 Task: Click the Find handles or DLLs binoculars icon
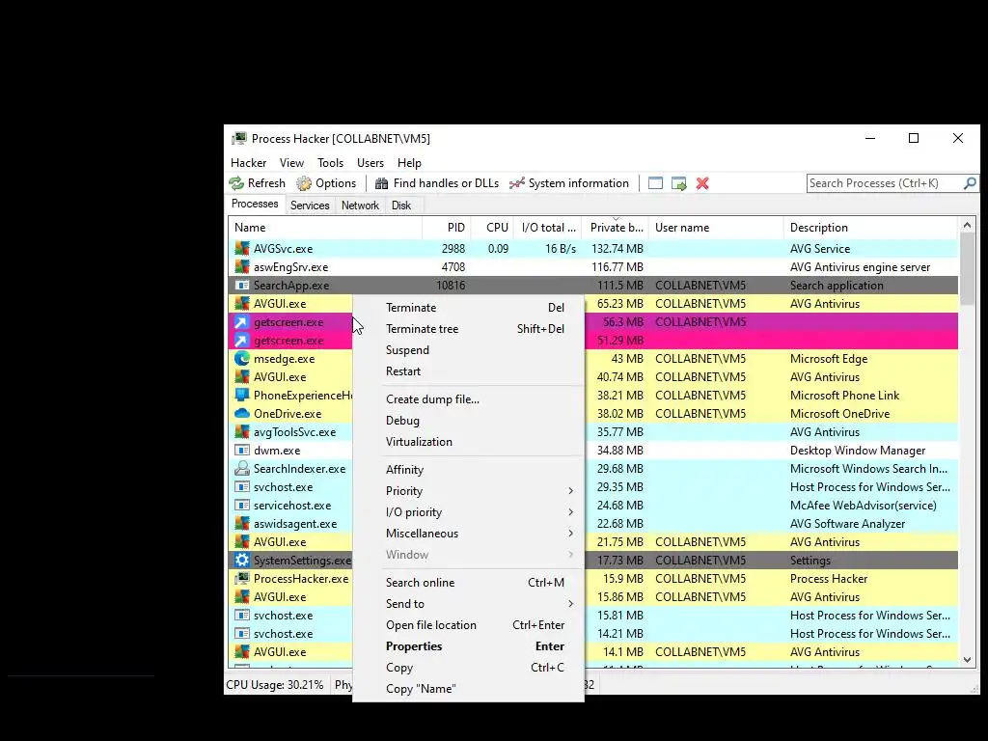click(x=381, y=183)
